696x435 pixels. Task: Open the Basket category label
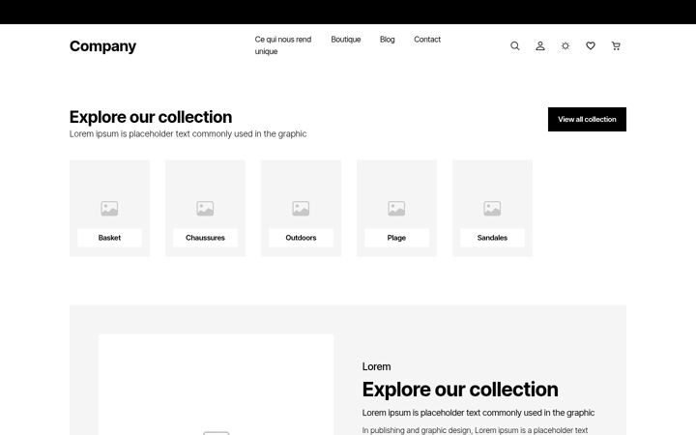[x=109, y=238]
